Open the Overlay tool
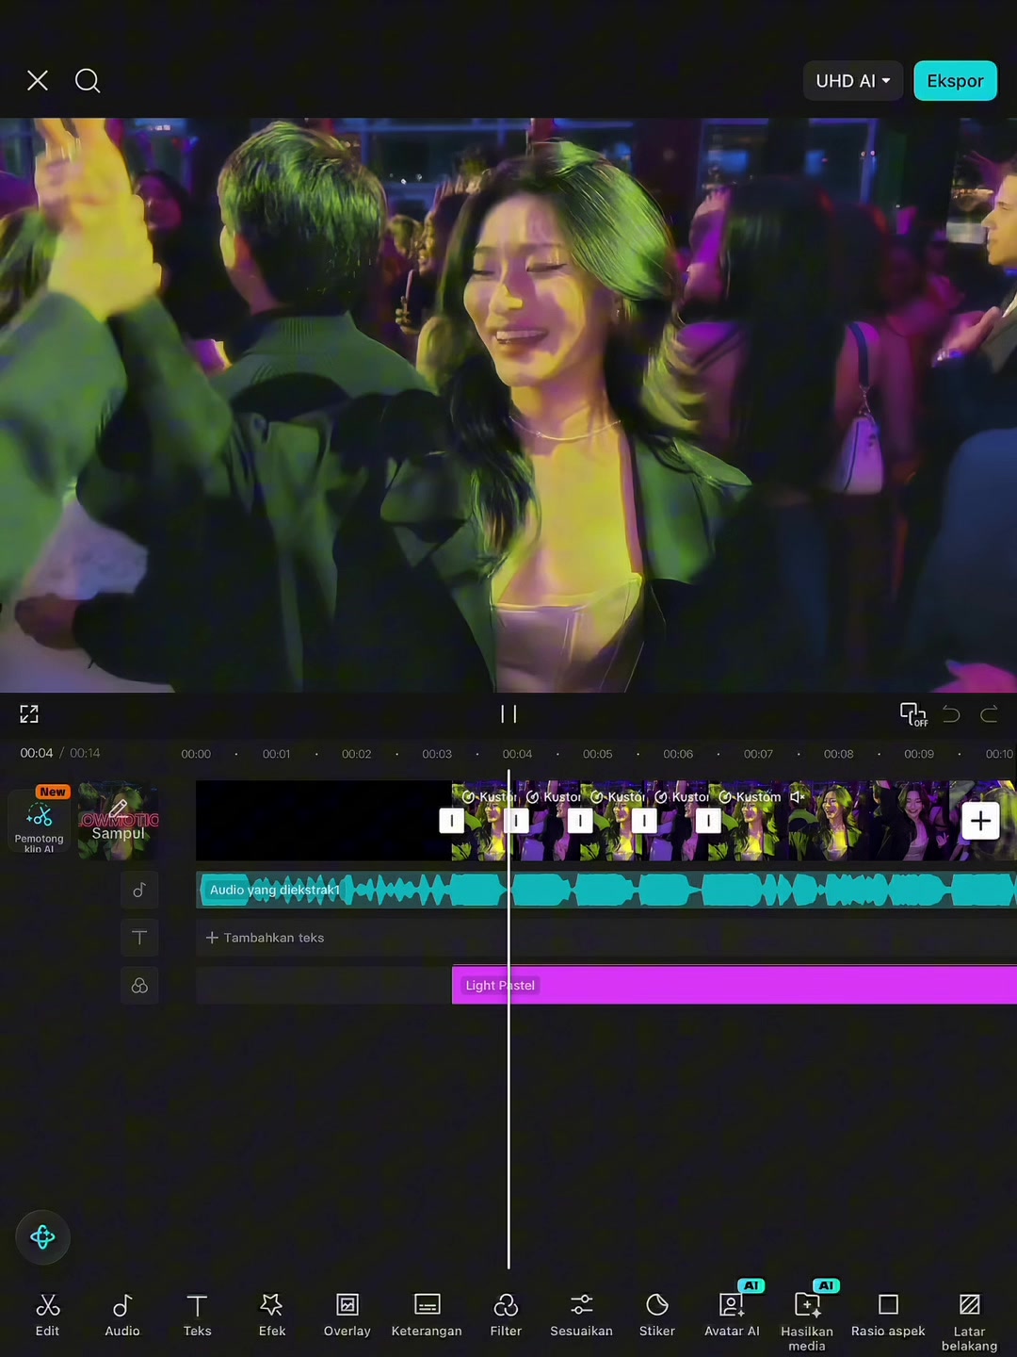The width and height of the screenshot is (1017, 1357). click(x=347, y=1316)
